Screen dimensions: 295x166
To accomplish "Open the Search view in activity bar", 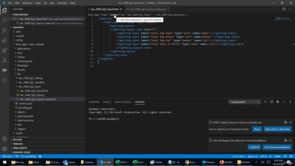I will pyautogui.click(x=5, y=20).
